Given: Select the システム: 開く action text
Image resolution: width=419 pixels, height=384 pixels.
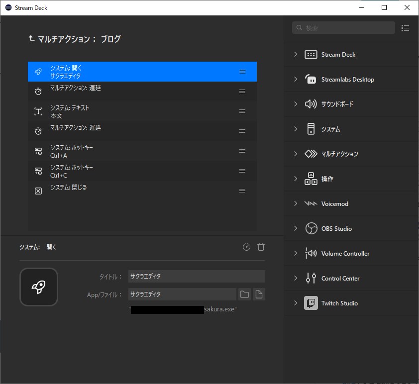Looking at the screenshot, I should (66, 68).
